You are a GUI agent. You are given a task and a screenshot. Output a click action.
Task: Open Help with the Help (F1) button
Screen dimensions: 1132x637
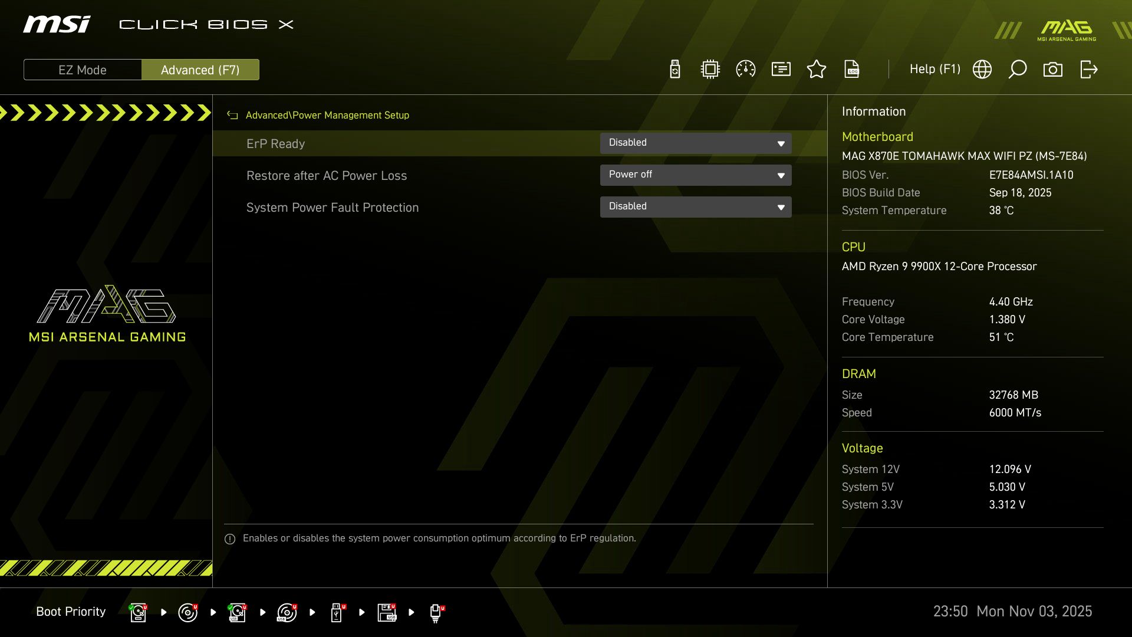[x=935, y=69]
